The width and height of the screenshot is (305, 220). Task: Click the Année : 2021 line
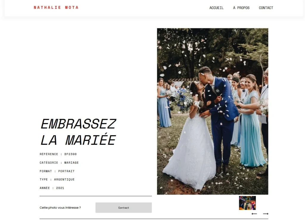tap(52, 188)
